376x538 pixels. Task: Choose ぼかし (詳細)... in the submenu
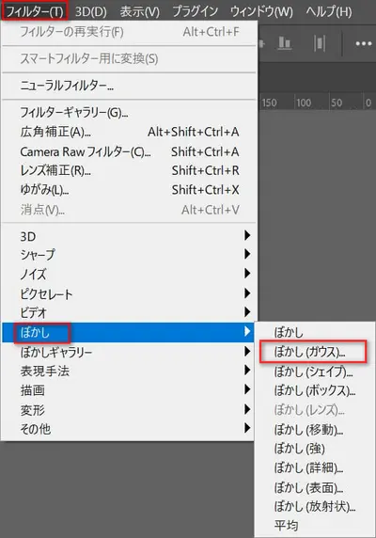click(315, 467)
